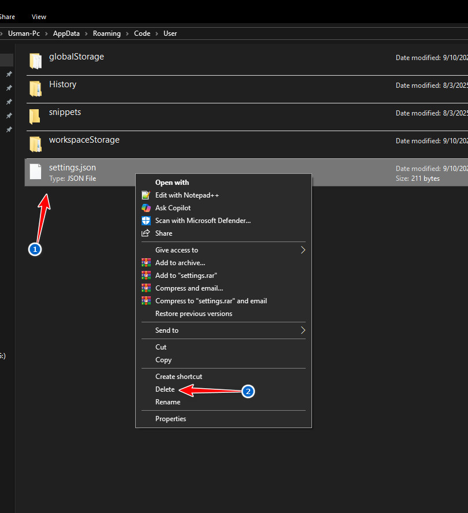
Task: Expand chevron after Roaming breadcrumb
Action: pyautogui.click(x=127, y=34)
